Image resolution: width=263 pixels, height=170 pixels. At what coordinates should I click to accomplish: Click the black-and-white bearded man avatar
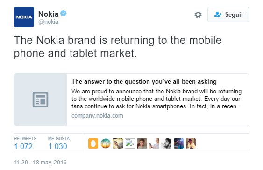point(166,143)
